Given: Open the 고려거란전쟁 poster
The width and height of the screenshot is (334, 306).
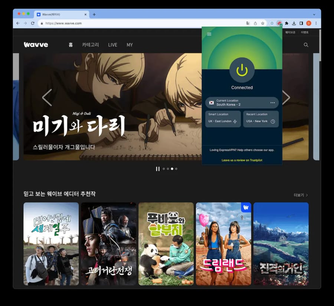Looking at the screenshot, I should pyautogui.click(x=109, y=244).
